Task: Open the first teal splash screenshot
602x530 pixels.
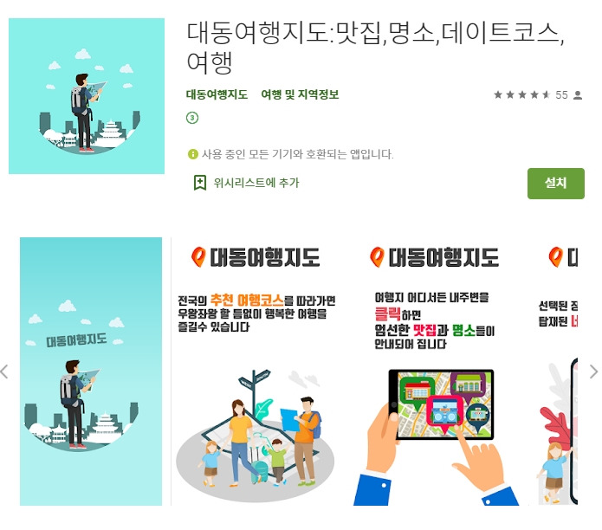Action: pyautogui.click(x=91, y=372)
